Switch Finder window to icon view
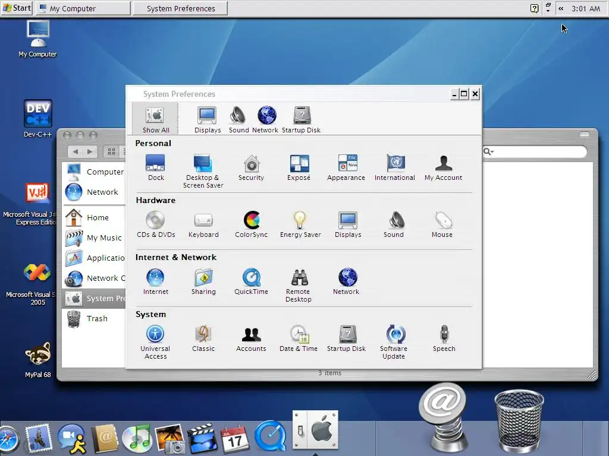 tap(111, 151)
